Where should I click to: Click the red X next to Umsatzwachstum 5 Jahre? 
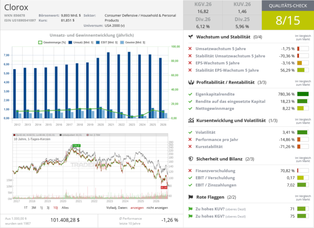click(190, 49)
